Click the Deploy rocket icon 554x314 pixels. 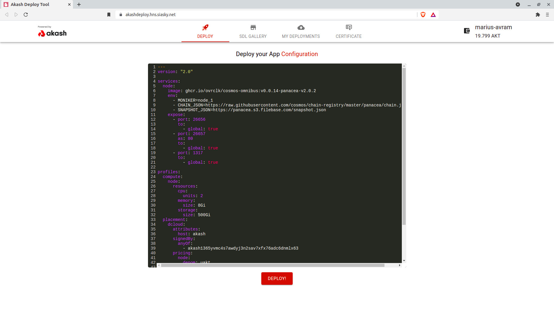pyautogui.click(x=205, y=27)
